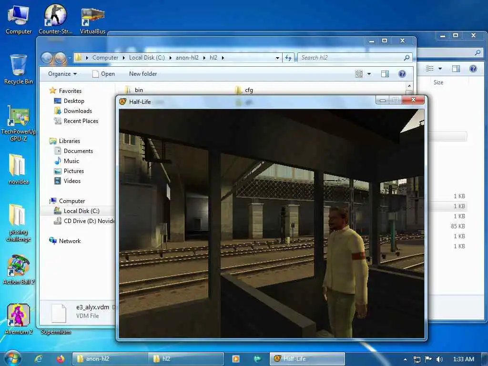The width and height of the screenshot is (488, 366).
Task: Open the Recycle Bin
Action: [x=19, y=69]
